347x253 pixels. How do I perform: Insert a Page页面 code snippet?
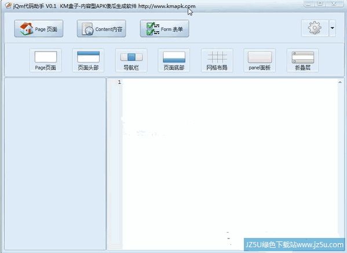tap(46, 60)
